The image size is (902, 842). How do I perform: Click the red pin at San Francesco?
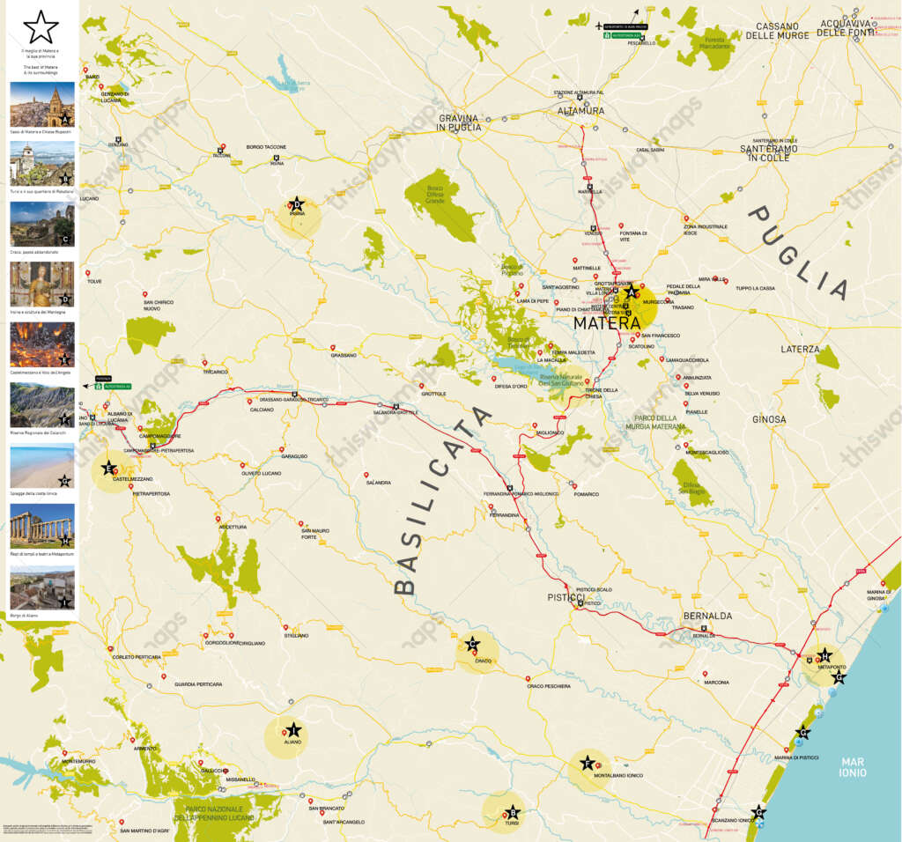[x=638, y=335]
